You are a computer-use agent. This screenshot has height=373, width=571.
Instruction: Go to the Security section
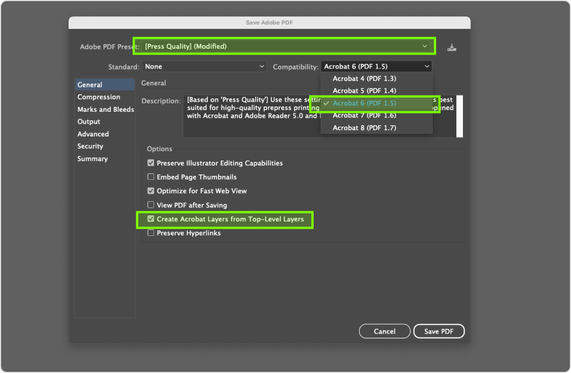[90, 147]
